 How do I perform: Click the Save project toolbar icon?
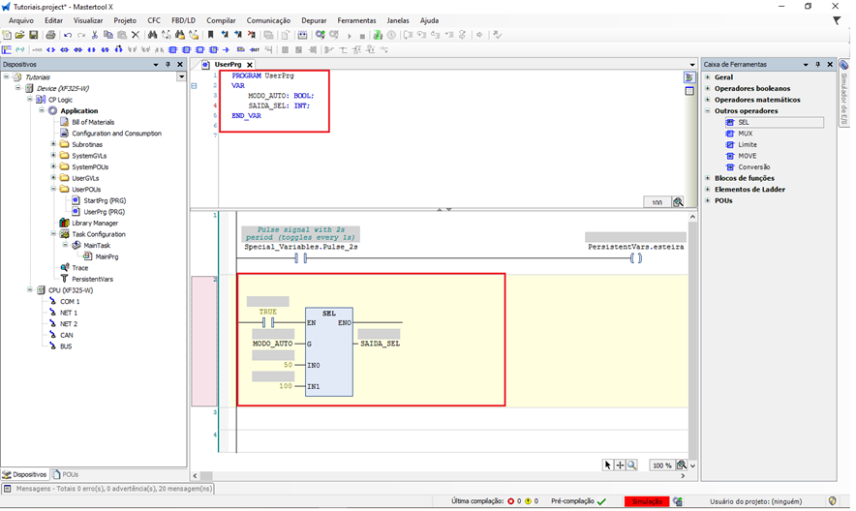pos(34,35)
